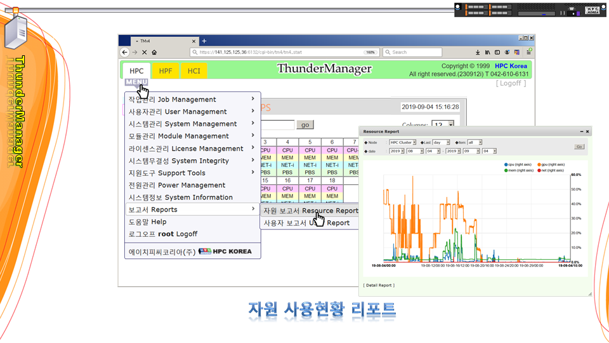
Task: Close the TMv4 browser tab
Action: click(194, 41)
